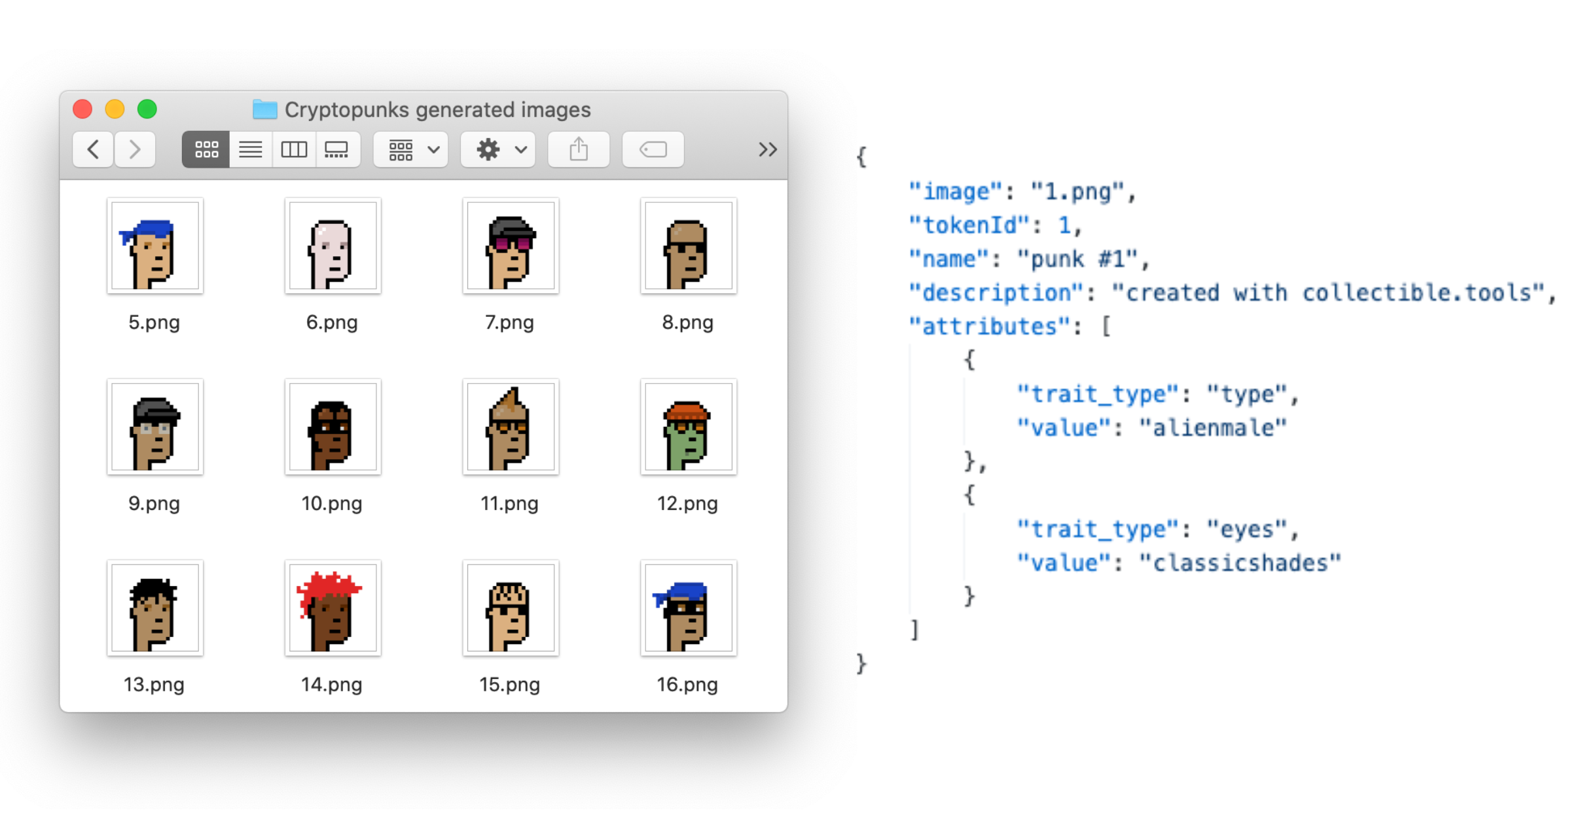The height and width of the screenshot is (821, 1571).
Task: Open the gear action menu
Action: pyautogui.click(x=498, y=150)
